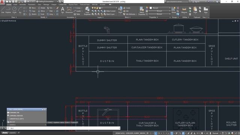Open the Base view tool

click(206, 10)
